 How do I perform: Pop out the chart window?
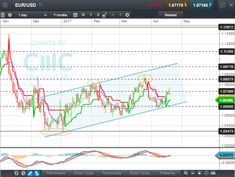222,5
